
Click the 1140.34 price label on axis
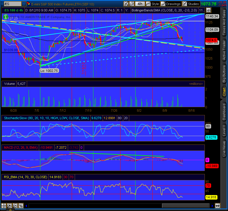click(212, 16)
